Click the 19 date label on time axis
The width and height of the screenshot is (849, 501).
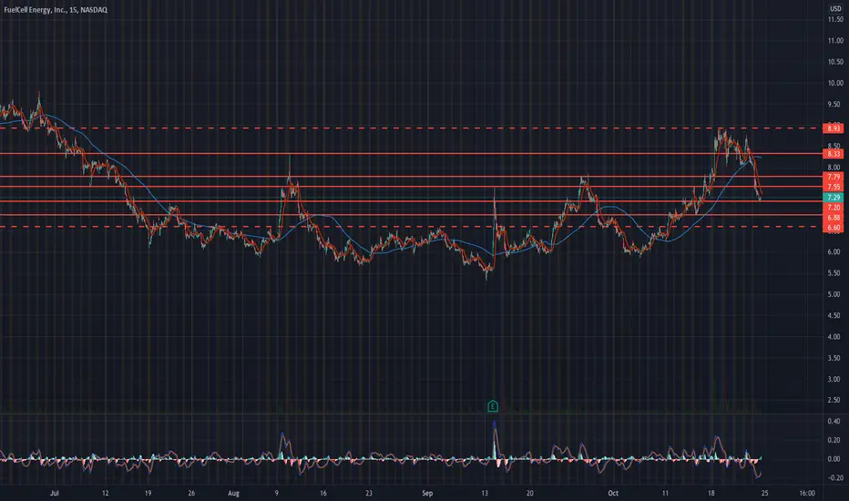pyautogui.click(x=148, y=493)
